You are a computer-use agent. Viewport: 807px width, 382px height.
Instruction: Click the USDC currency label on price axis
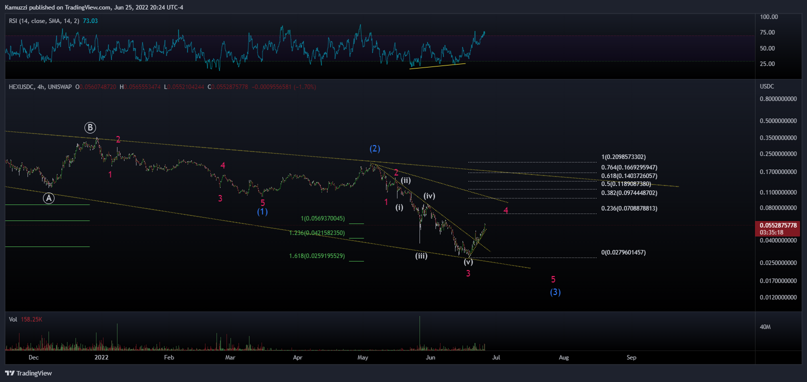(766, 86)
